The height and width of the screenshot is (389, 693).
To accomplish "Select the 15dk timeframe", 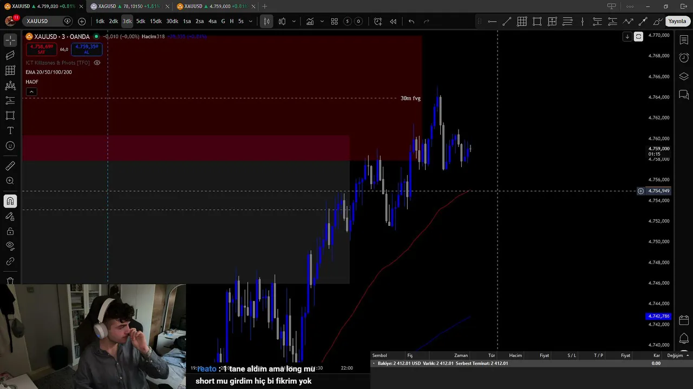I will (156, 21).
